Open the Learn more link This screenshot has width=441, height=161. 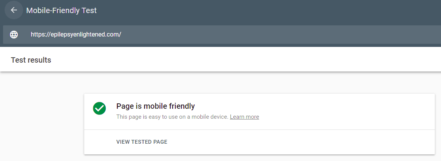(x=244, y=117)
